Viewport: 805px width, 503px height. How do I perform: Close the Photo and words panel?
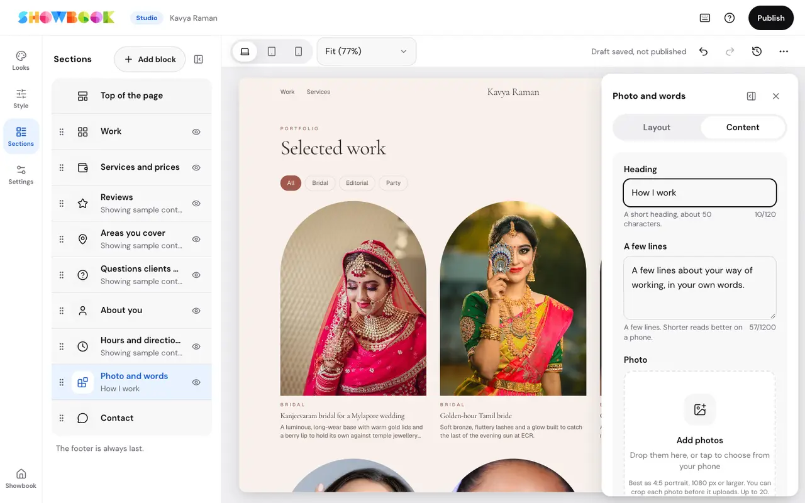point(776,96)
